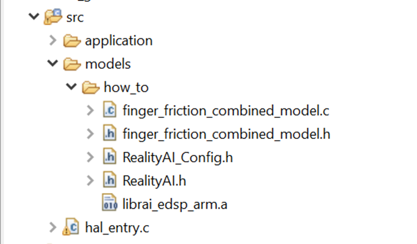Select the RealityAI_Config.h file name

[x=177, y=157]
